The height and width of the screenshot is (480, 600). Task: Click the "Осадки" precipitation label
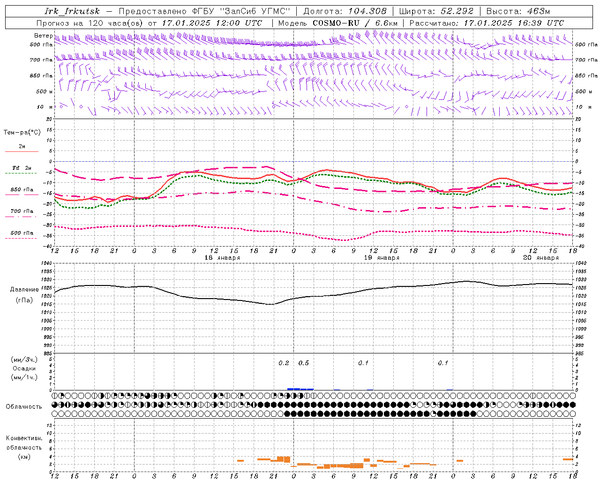(24, 368)
